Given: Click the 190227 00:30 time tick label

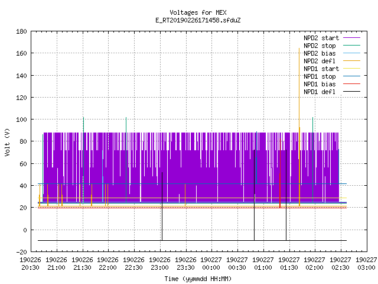Looking at the screenshot, I should 237,264.
